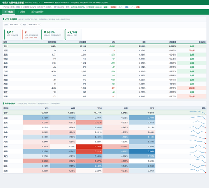Click the 0.321% cell in 东莞 row
This screenshot has width=209, height=188.
coord(89,122)
